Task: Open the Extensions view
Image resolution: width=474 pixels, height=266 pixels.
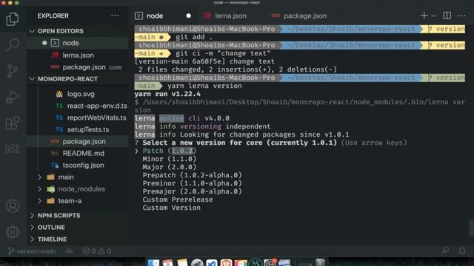Action: pyautogui.click(x=13, y=123)
